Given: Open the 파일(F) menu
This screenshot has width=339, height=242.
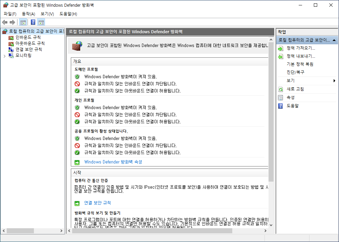Looking at the screenshot, I should pos(10,14).
